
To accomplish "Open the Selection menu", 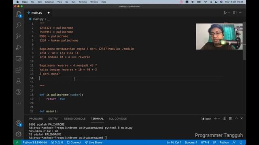I will (x=49, y=2).
